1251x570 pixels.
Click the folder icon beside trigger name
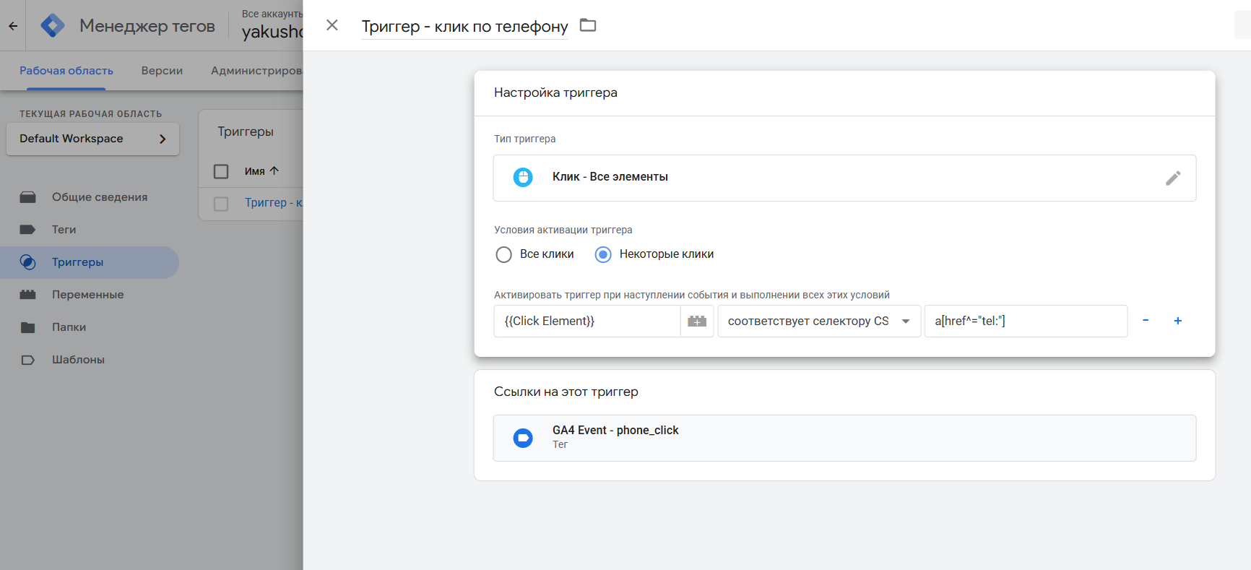click(588, 26)
